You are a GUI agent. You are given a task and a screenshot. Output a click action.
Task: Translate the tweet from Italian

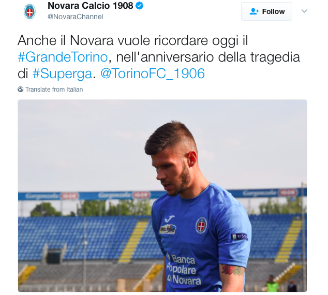click(54, 90)
